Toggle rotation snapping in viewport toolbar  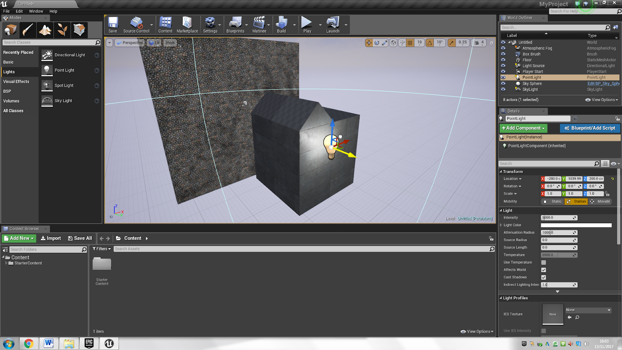[x=430, y=43]
